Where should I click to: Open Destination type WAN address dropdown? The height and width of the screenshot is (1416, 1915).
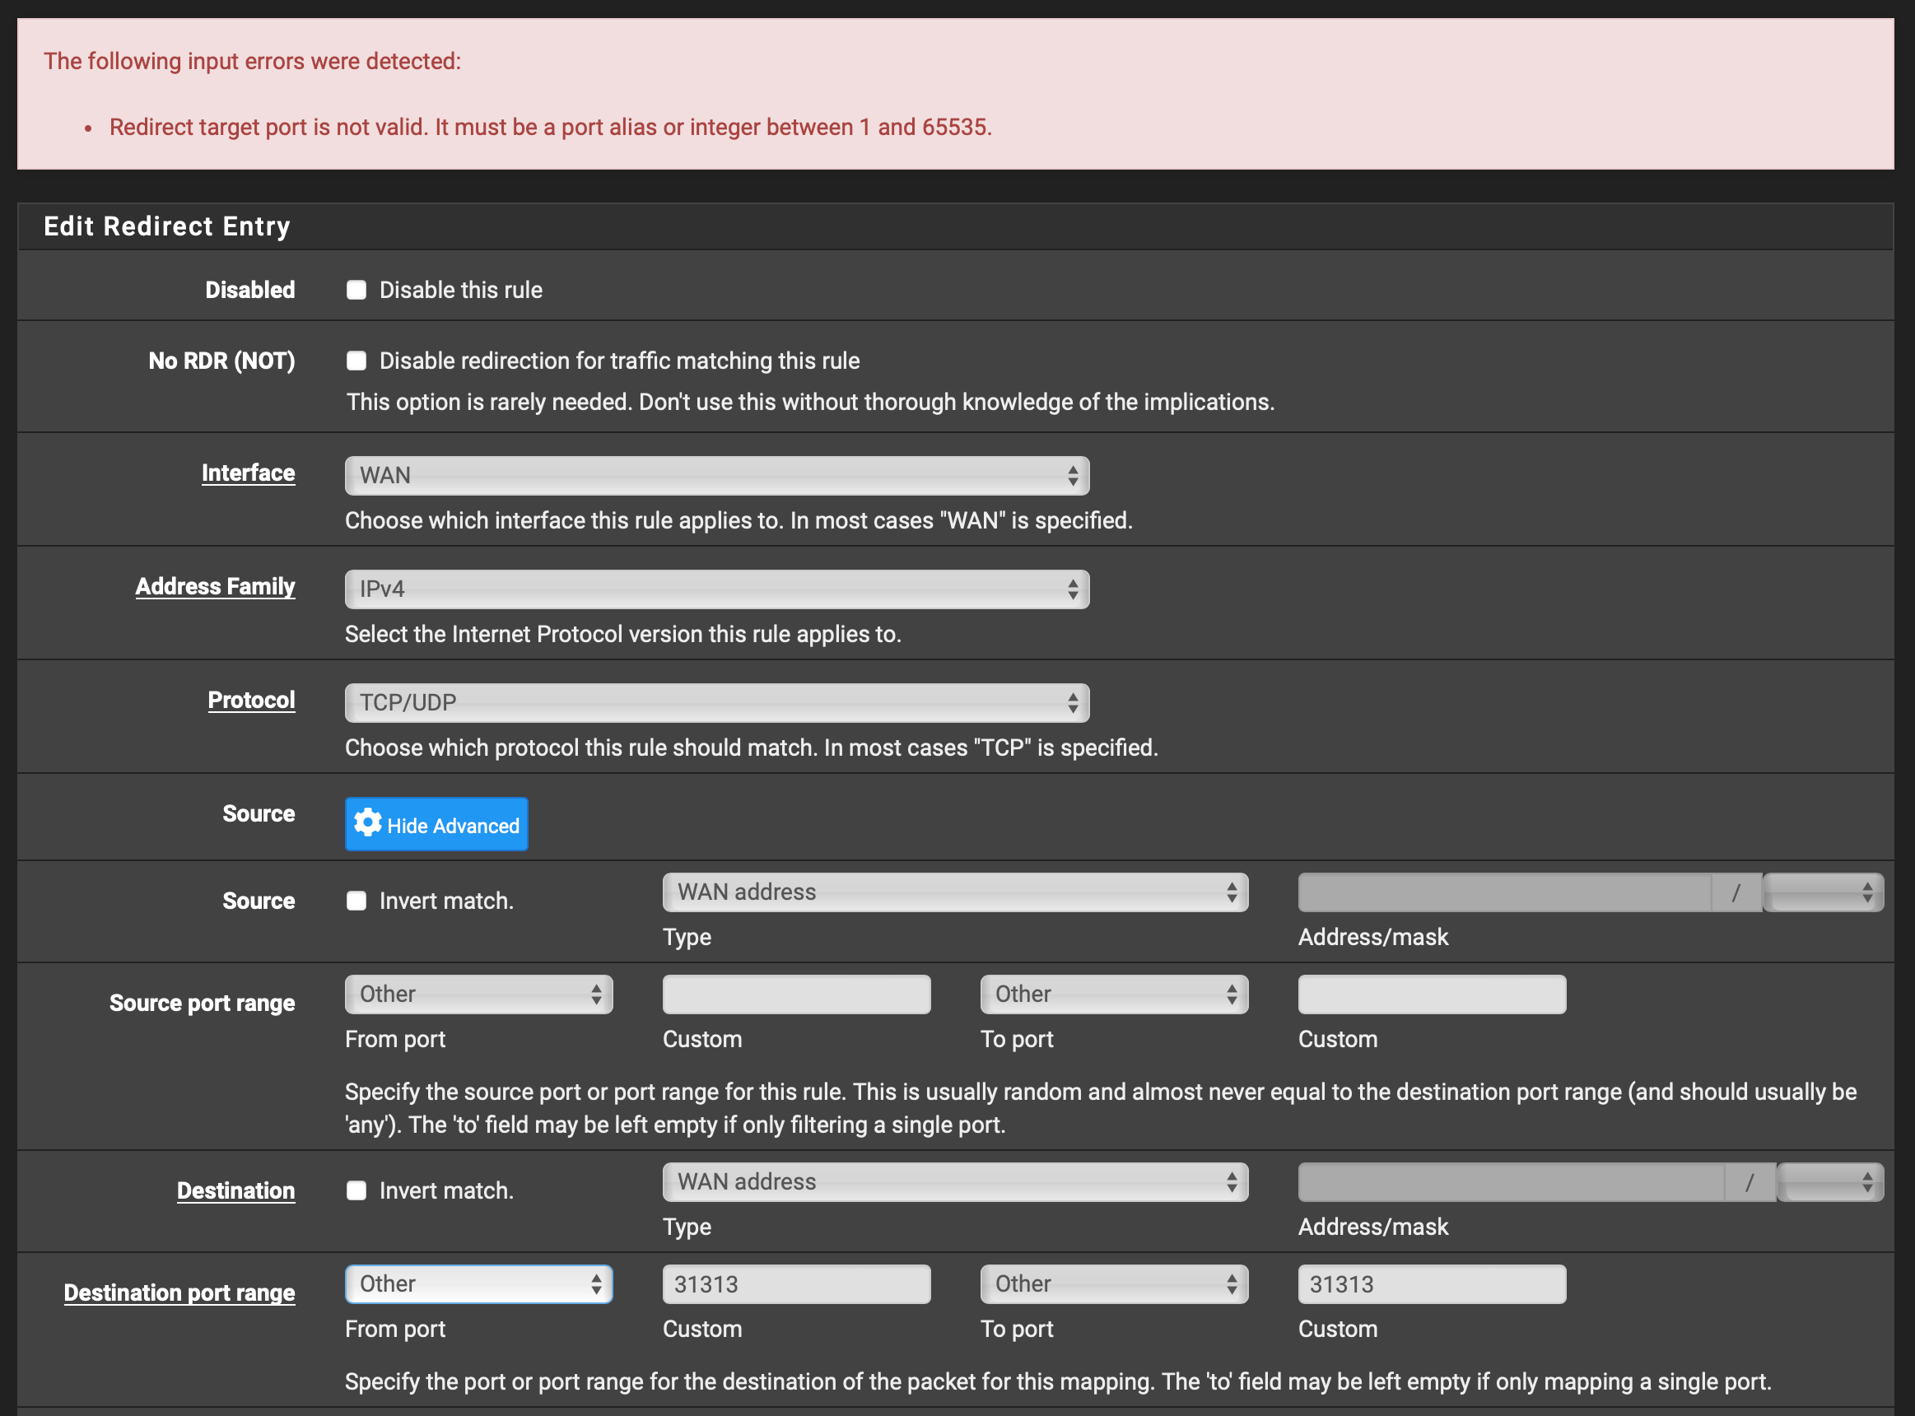pyautogui.click(x=955, y=1182)
